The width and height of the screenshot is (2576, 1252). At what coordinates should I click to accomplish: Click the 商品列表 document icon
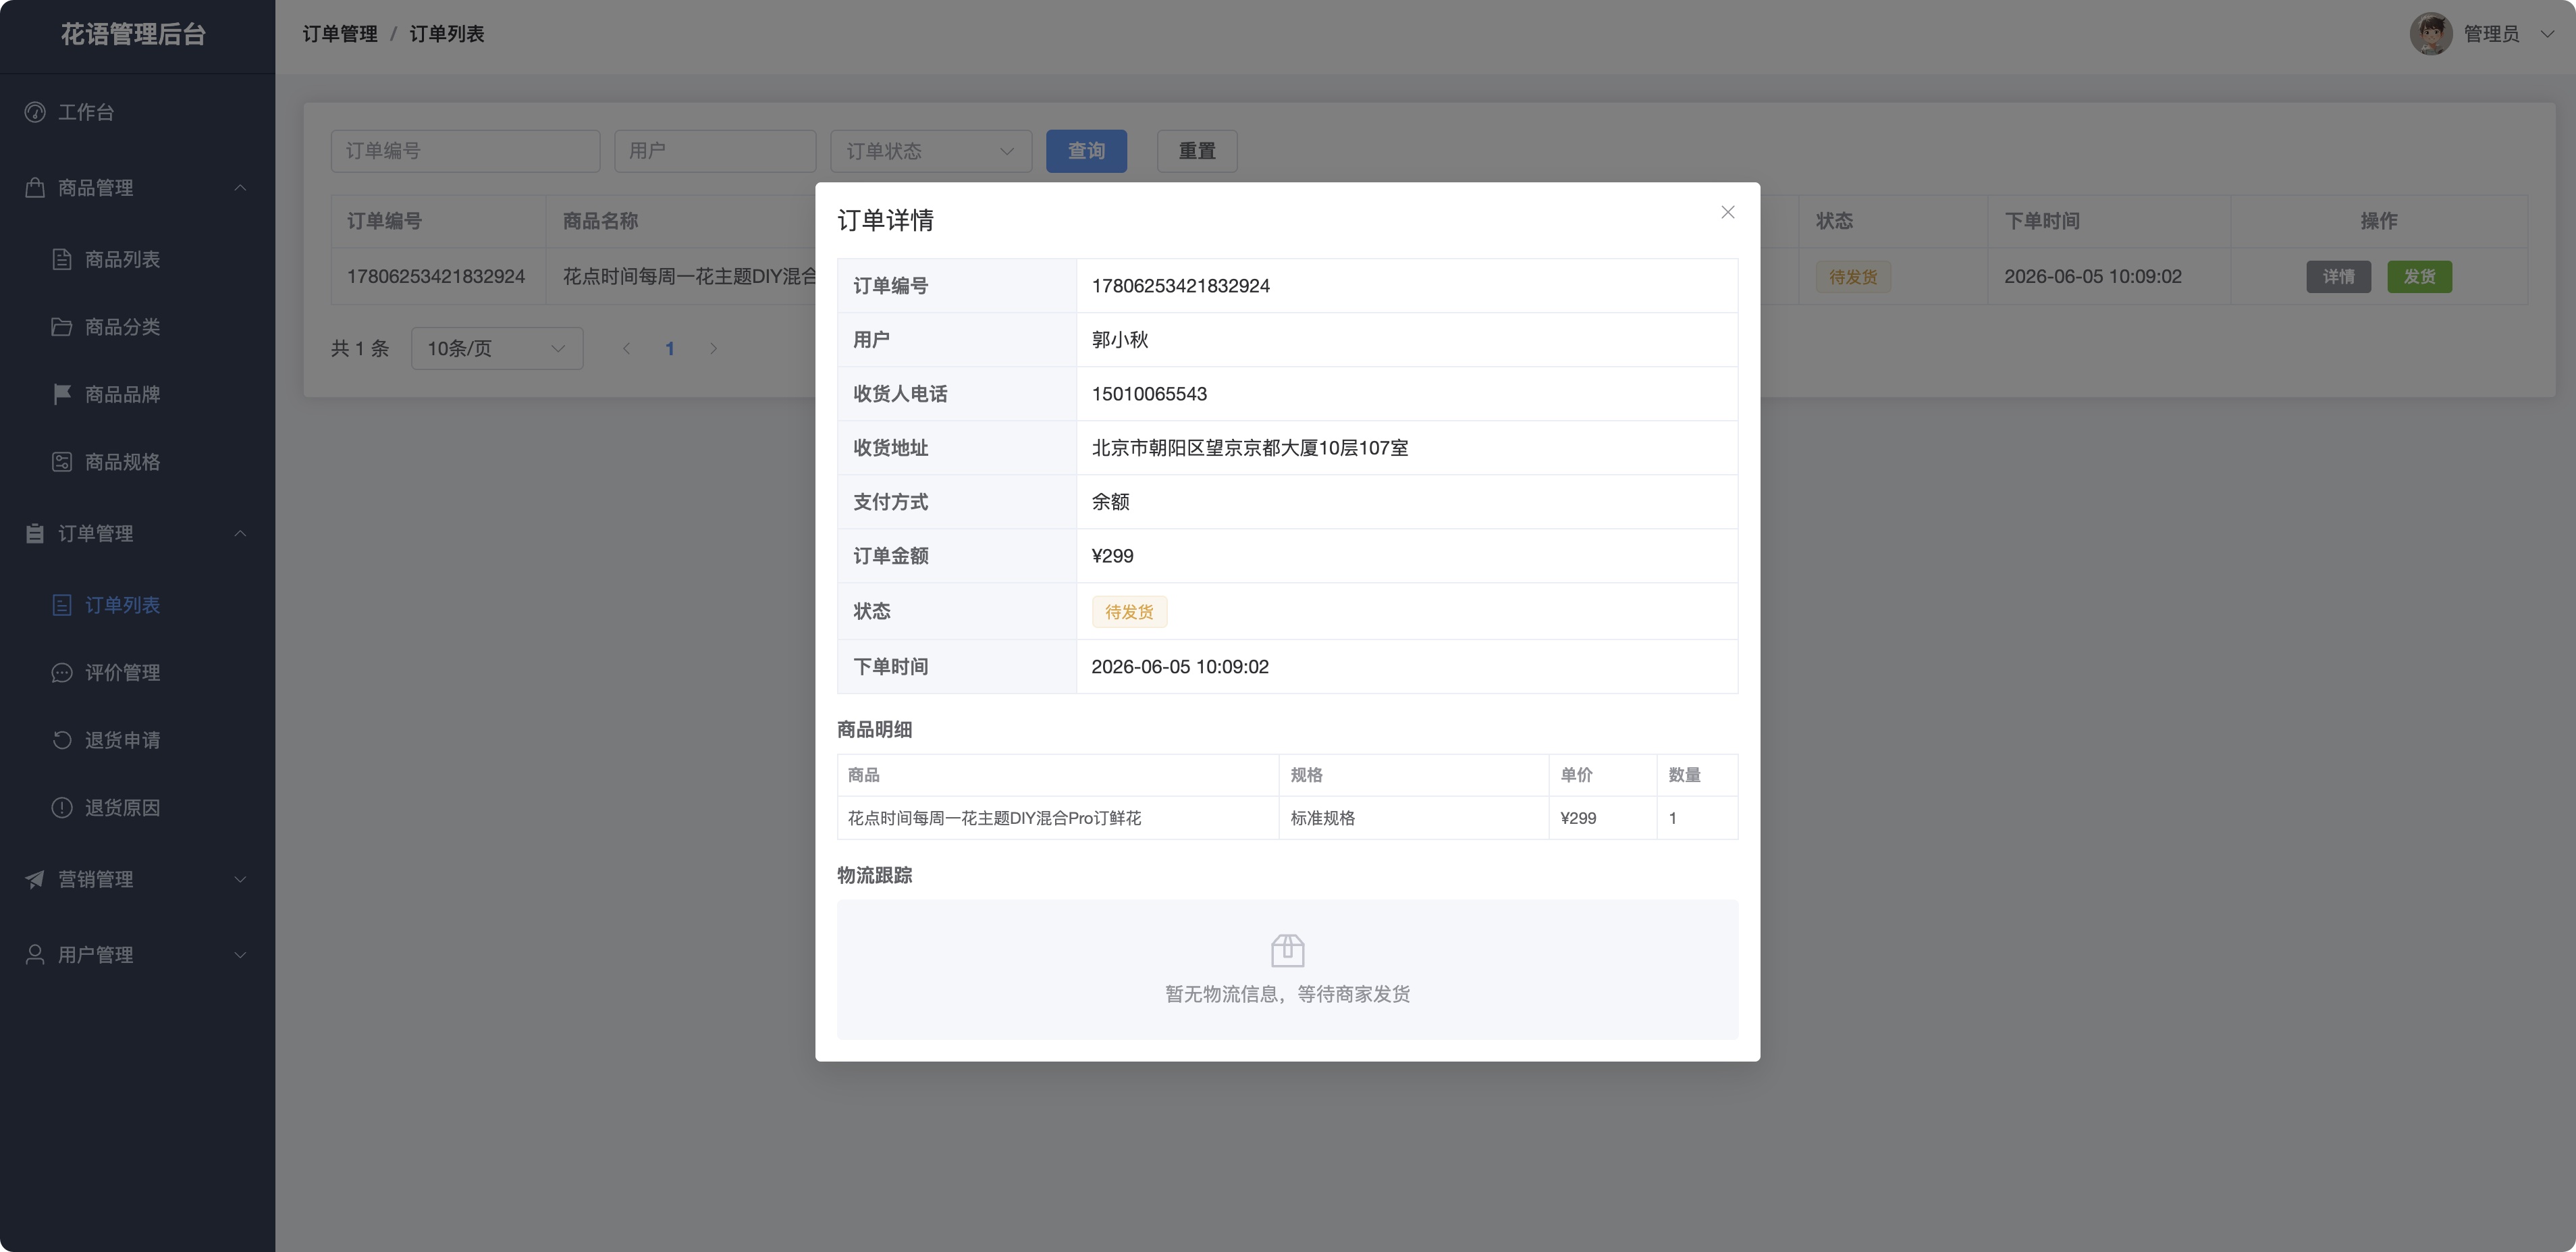pos(62,259)
